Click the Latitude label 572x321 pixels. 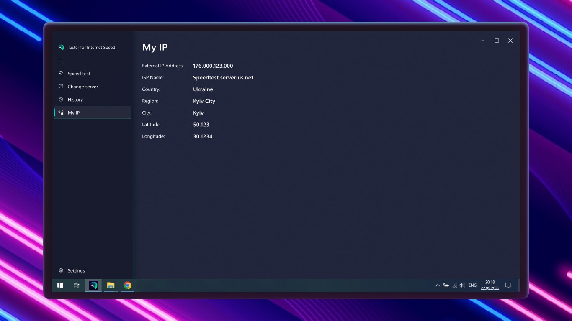tap(151, 125)
